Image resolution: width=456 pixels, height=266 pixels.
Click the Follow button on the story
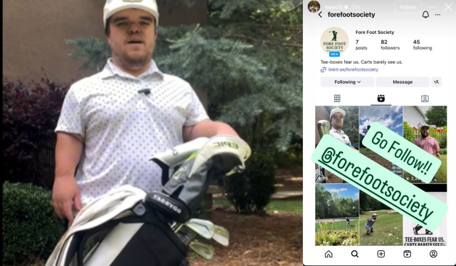click(x=408, y=7)
